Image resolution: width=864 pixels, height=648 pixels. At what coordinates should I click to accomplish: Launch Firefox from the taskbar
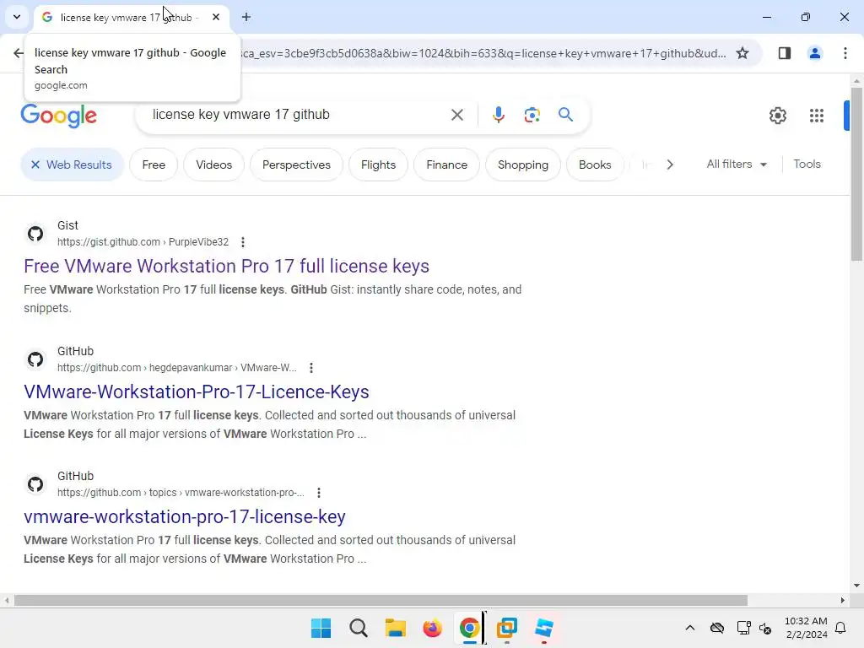pyautogui.click(x=433, y=628)
